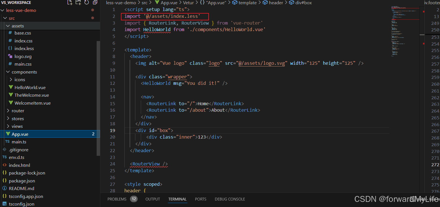Click the 'style scoped' tag on line 27
440x207 pixels.
coord(143,184)
